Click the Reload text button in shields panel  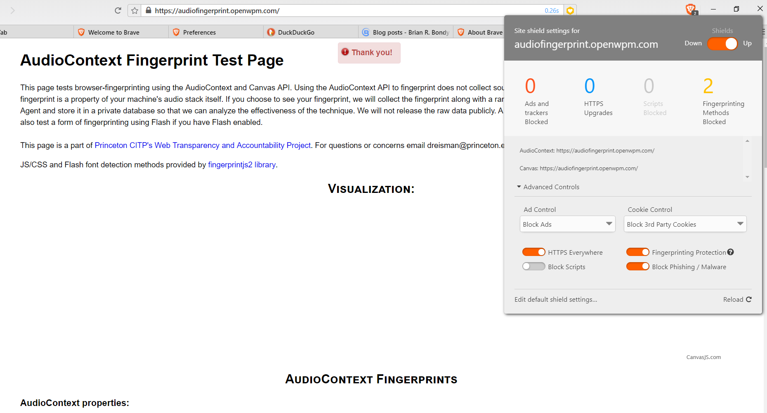pos(733,300)
